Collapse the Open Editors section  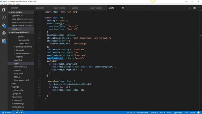[x=21, y=12]
